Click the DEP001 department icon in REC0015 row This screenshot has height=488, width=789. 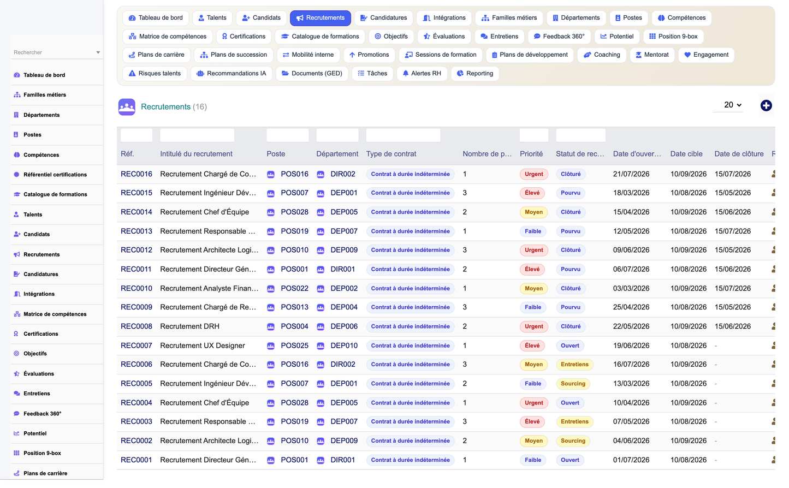point(321,193)
